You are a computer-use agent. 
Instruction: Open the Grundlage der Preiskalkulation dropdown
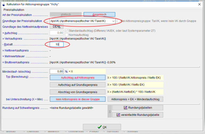[83, 21]
